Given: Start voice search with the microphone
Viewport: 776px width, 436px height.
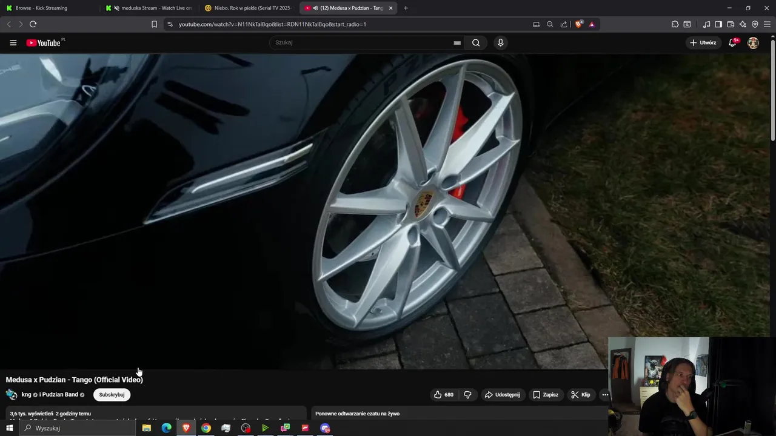Looking at the screenshot, I should click(500, 42).
